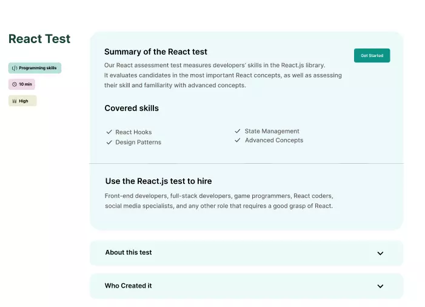Click the 10 min duration tag

pyautogui.click(x=22, y=84)
